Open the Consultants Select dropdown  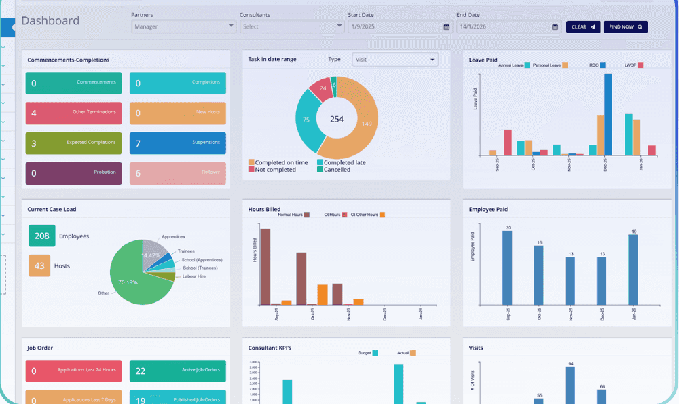(292, 26)
